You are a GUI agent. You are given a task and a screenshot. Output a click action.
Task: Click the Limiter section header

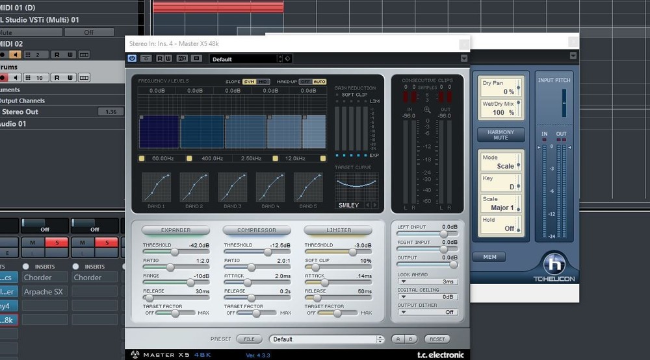(x=338, y=230)
